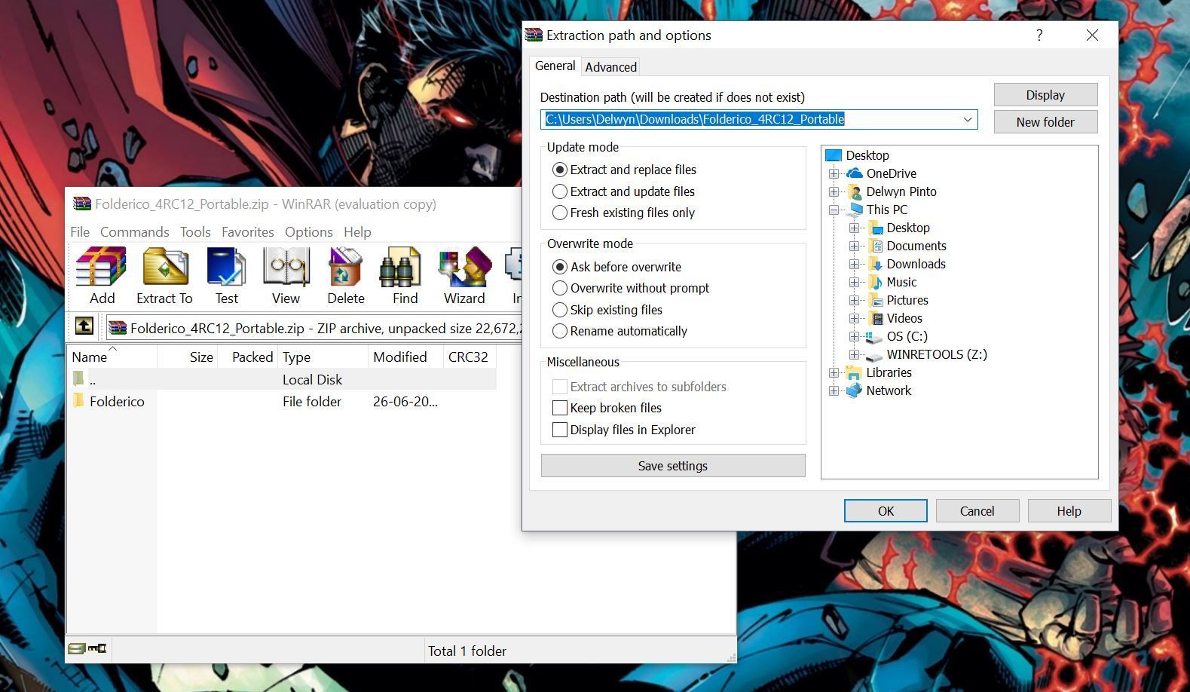Screen dimensions: 1190x692
Task: Enable Display files in Explorer checkbox
Action: click(560, 430)
